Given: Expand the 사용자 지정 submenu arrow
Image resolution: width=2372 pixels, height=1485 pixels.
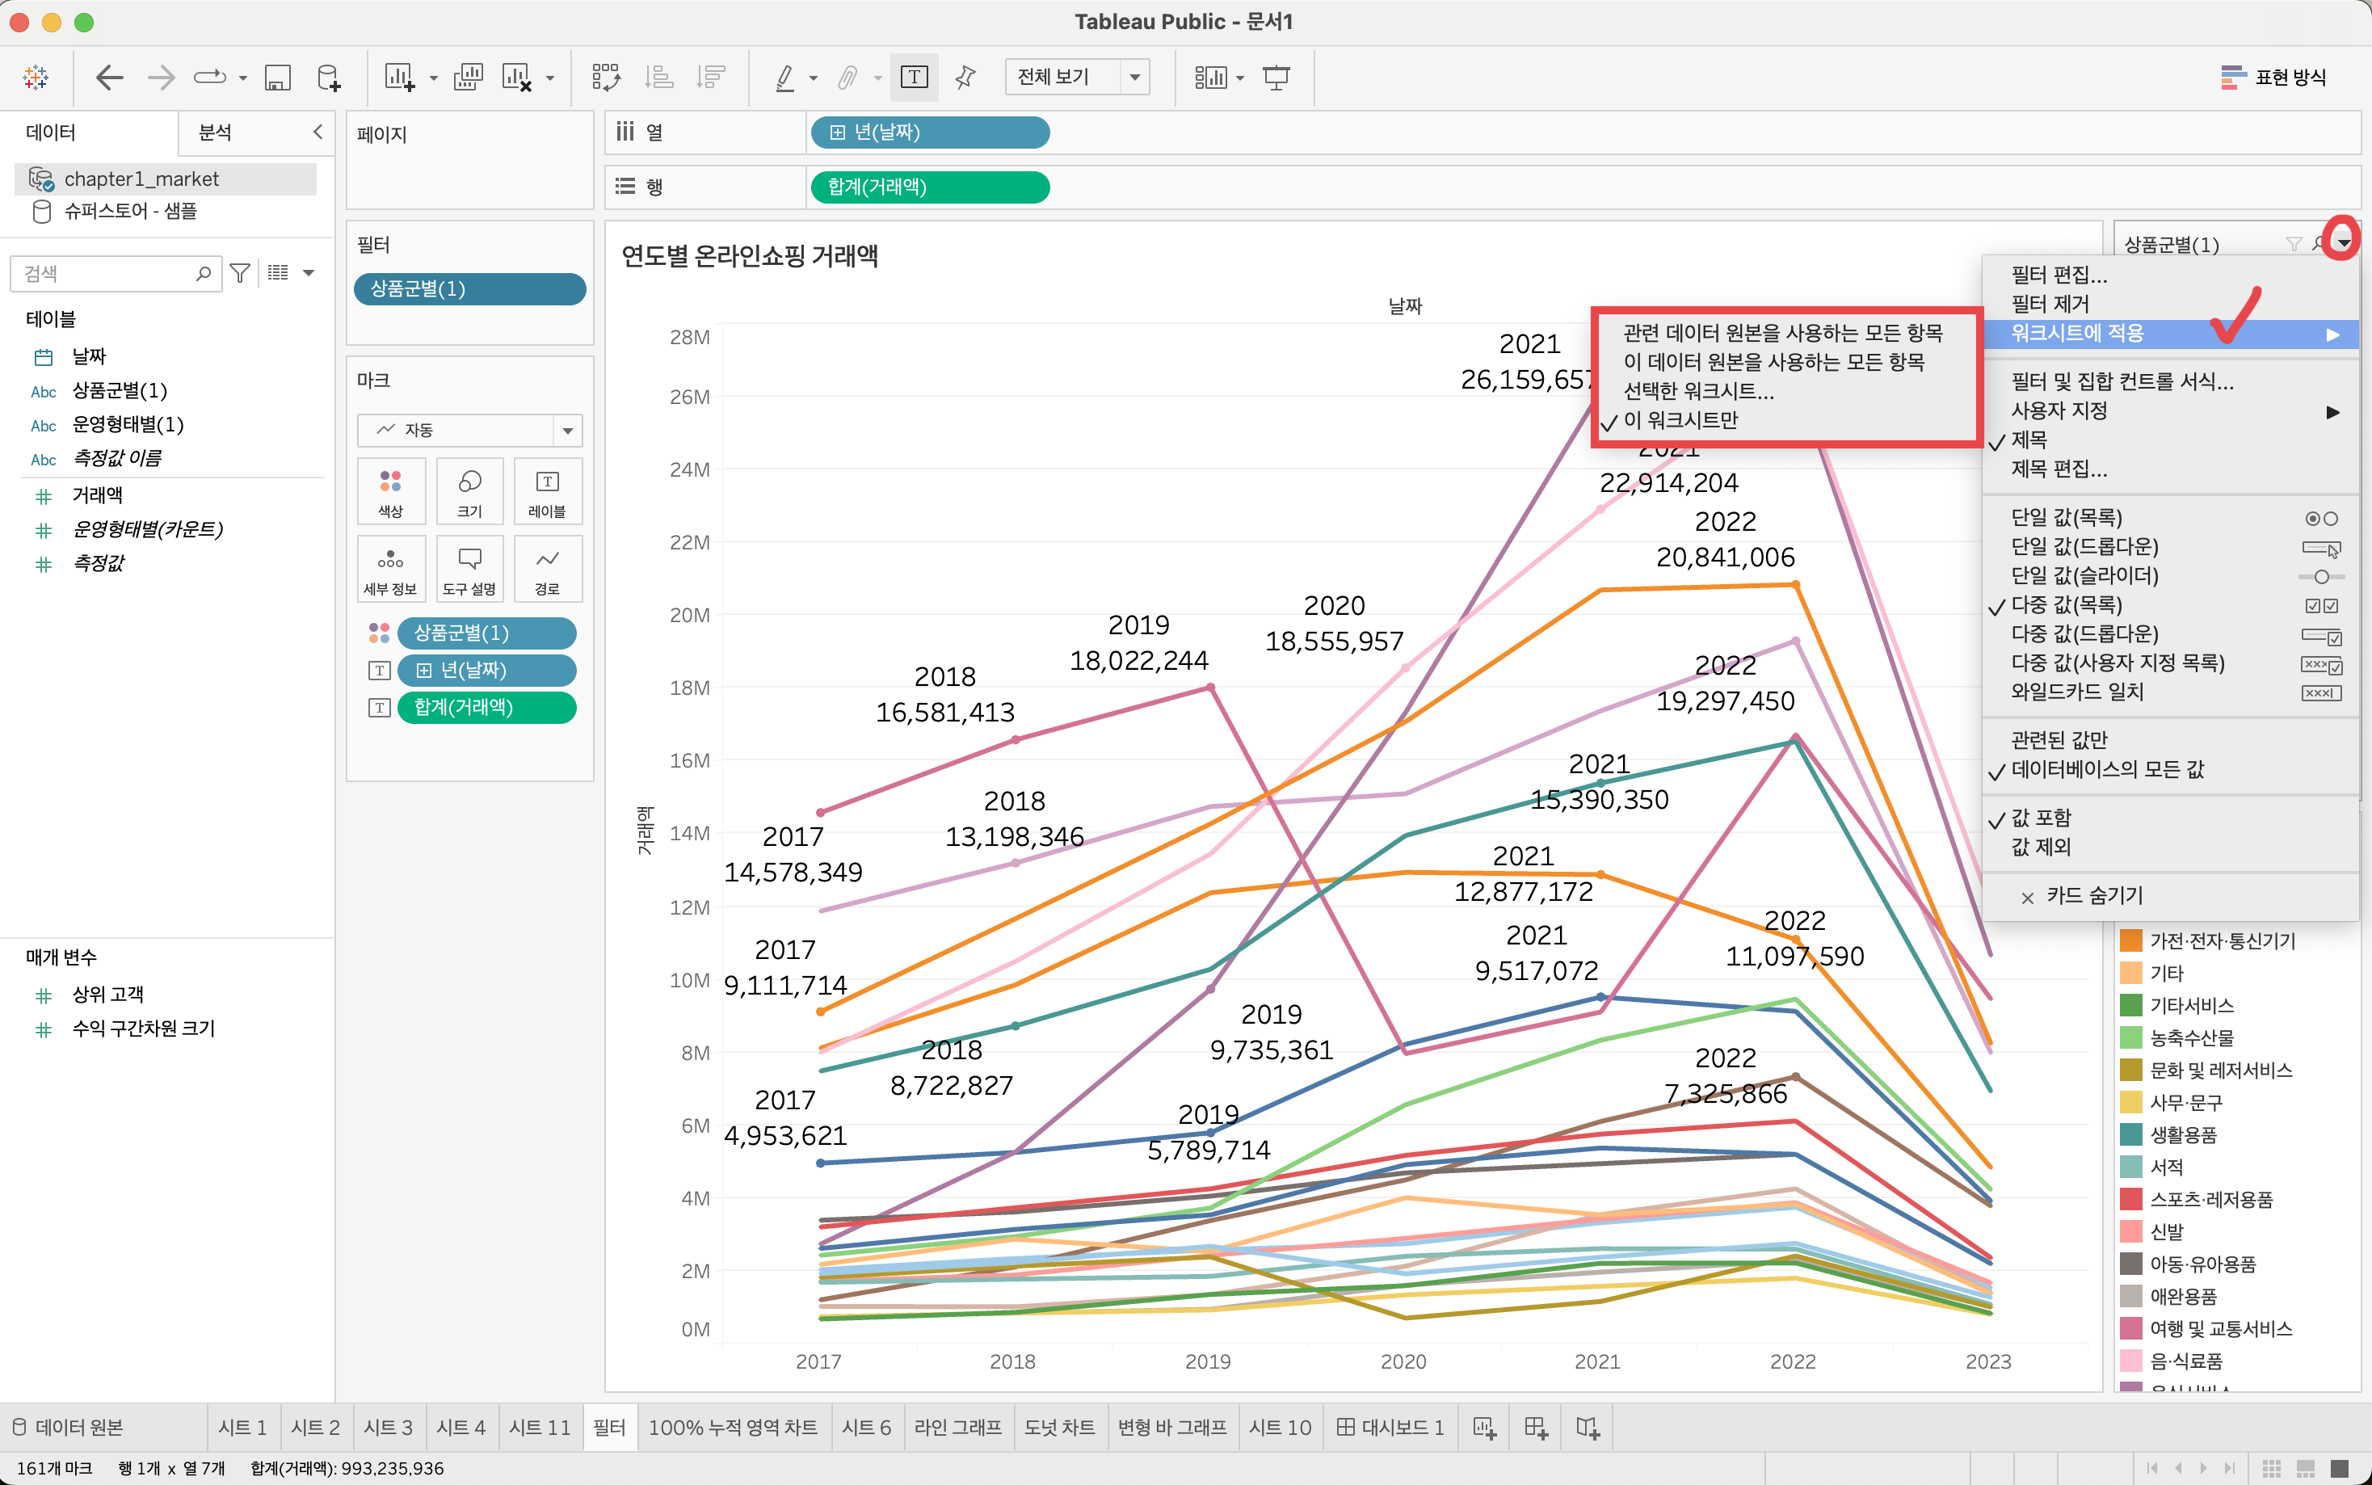Looking at the screenshot, I should pos(2332,411).
